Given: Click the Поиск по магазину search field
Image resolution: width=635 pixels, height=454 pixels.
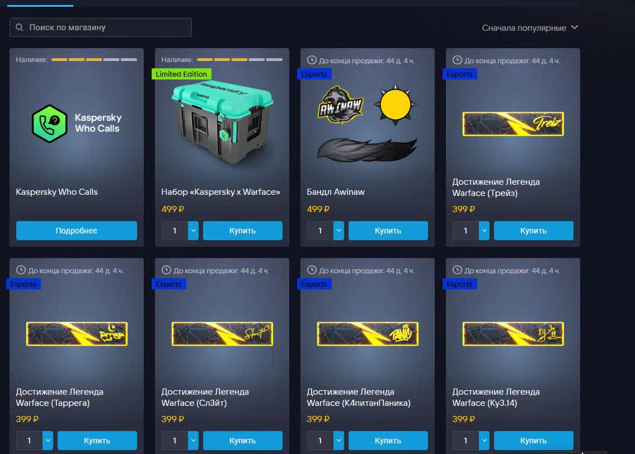Looking at the screenshot, I should (101, 27).
